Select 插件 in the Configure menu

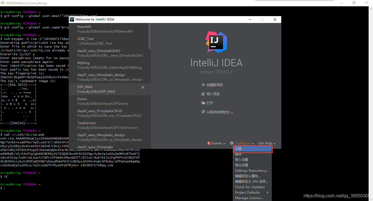coord(252,154)
